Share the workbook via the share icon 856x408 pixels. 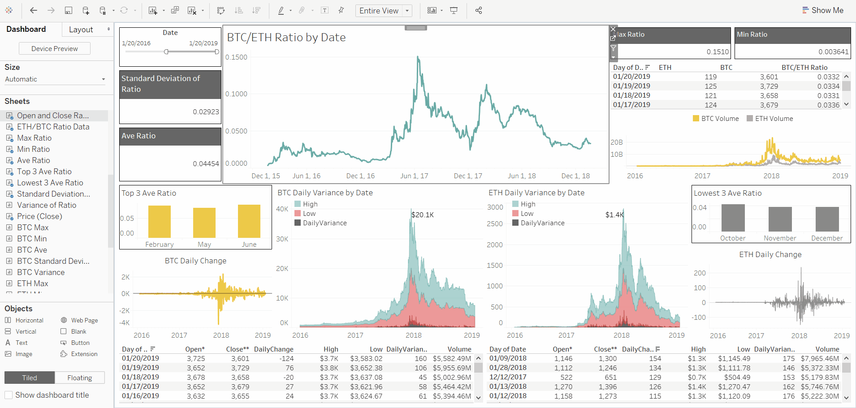(478, 10)
